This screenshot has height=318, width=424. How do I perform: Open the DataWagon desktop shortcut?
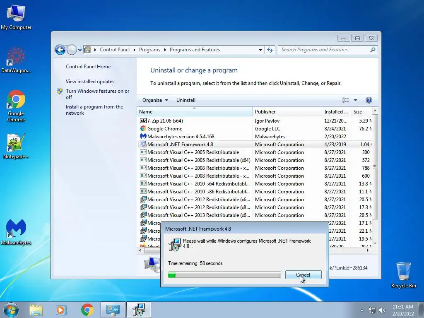[16, 60]
